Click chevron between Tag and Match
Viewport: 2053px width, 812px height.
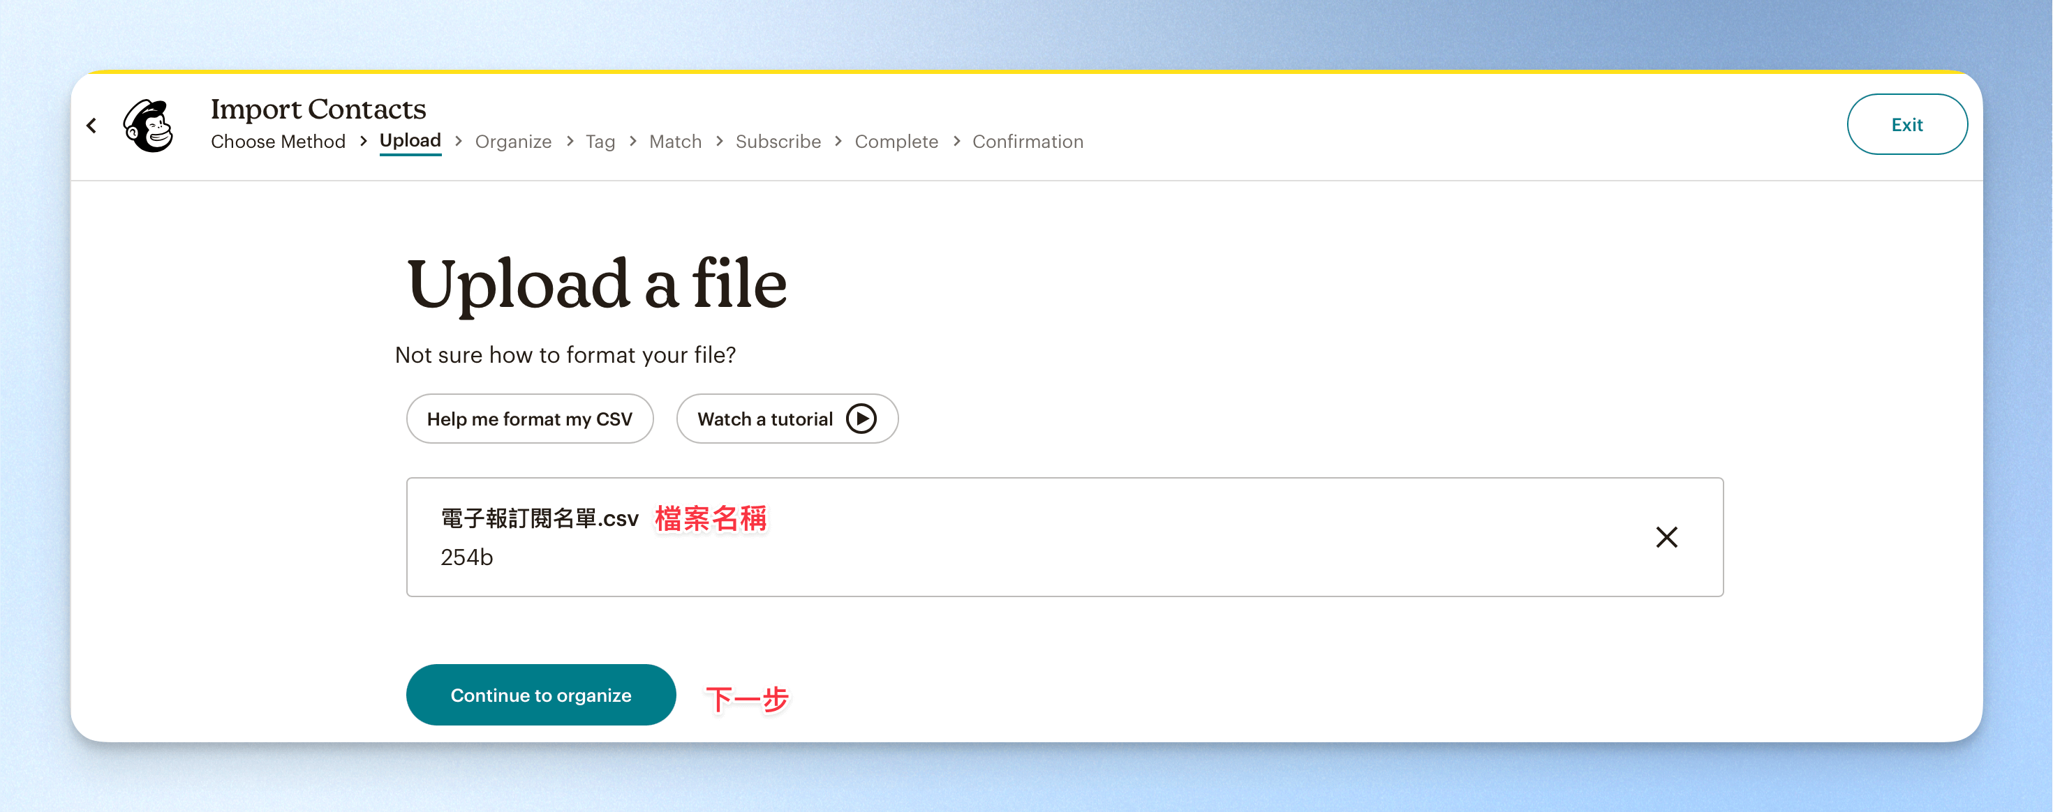click(633, 141)
